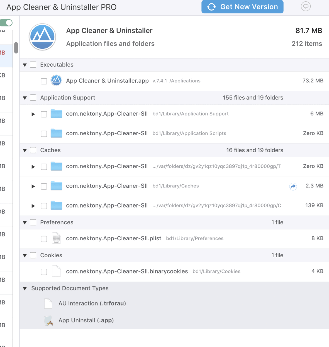The width and height of the screenshot is (329, 347).
Task: Click the App Uninstall (.app) document icon
Action: (48, 321)
